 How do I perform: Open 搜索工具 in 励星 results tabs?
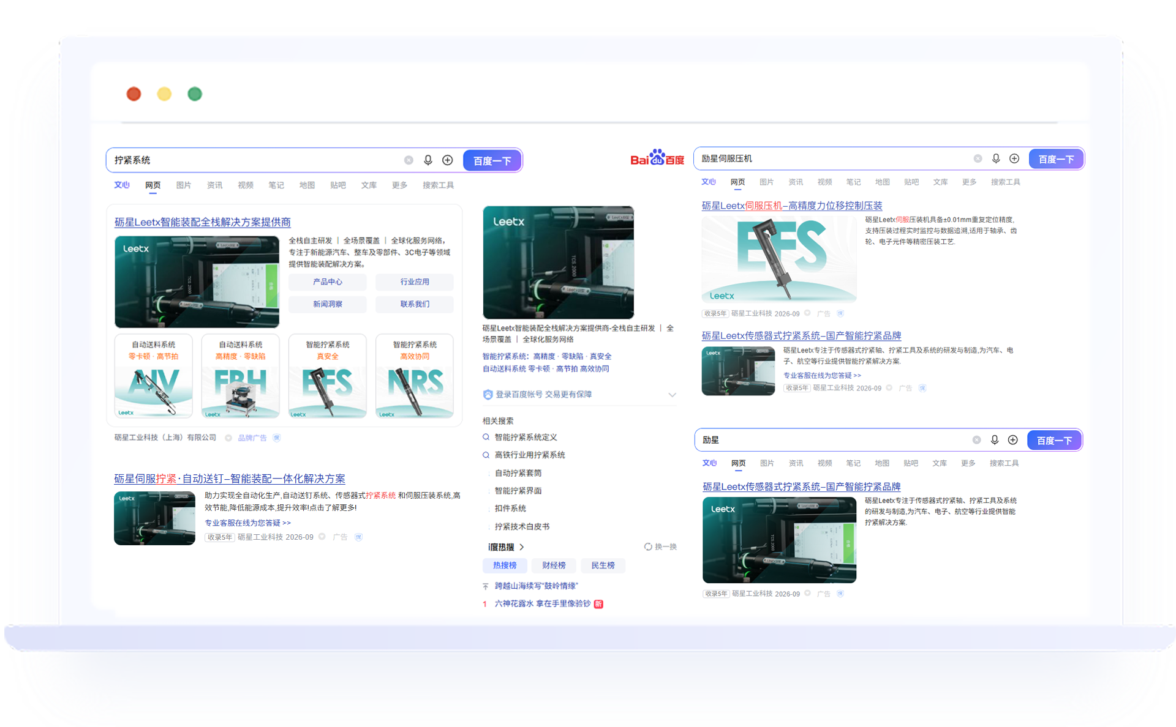[1005, 463]
